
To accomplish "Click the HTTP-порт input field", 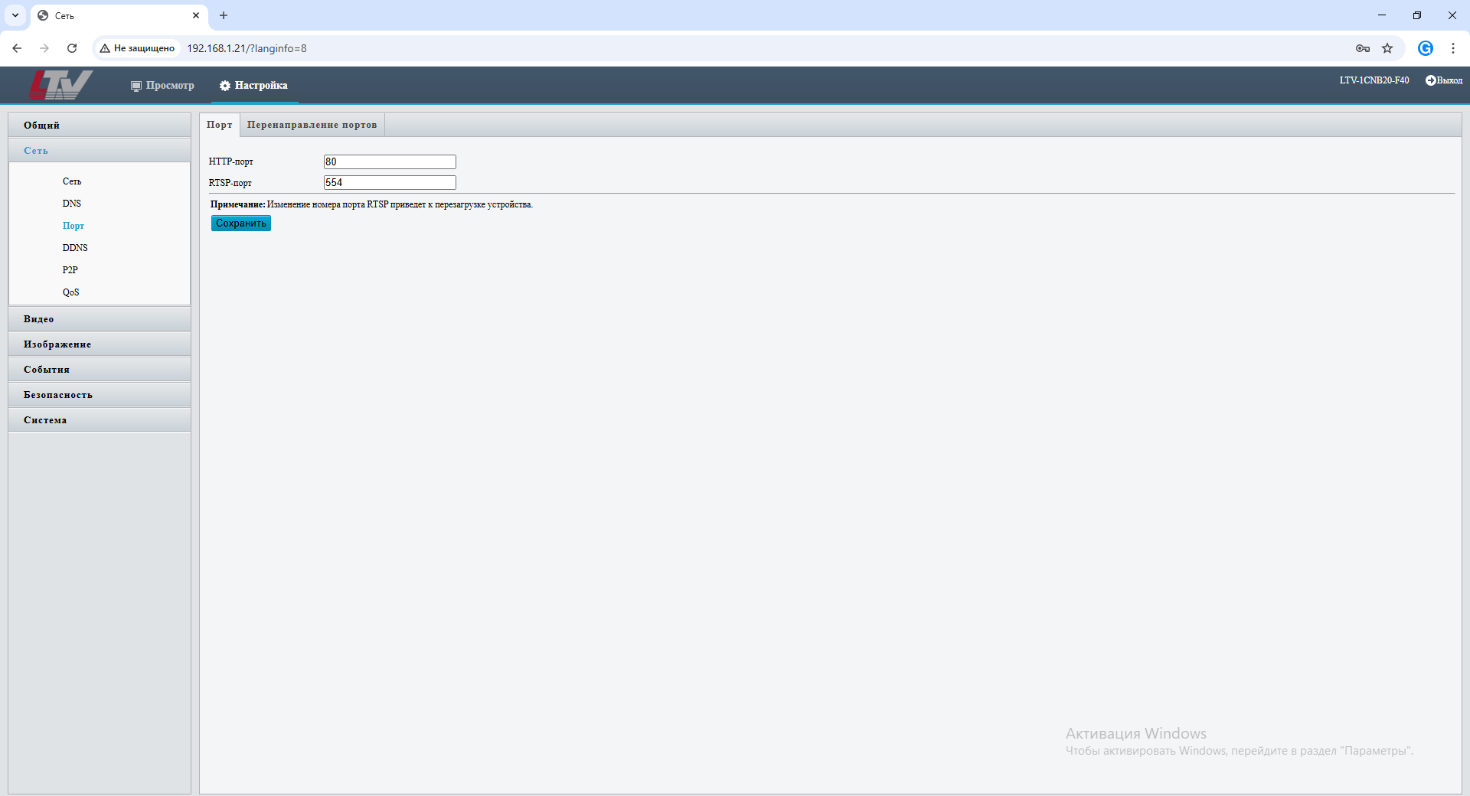I will (390, 161).
